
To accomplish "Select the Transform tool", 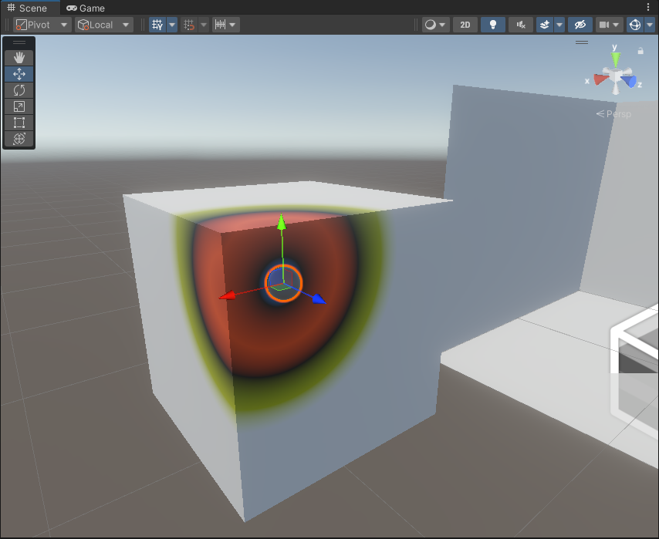I will (19, 139).
